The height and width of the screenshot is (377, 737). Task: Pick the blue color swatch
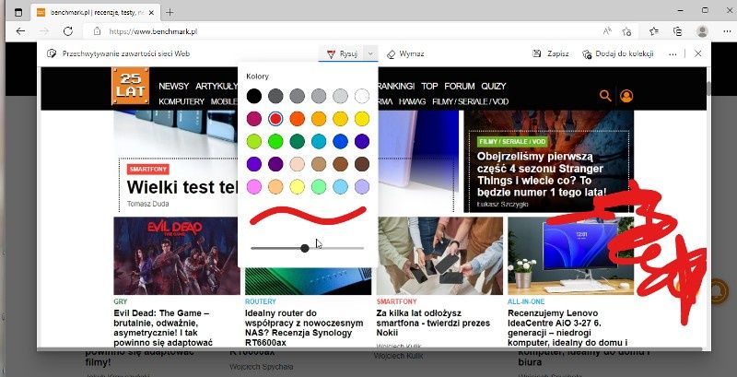[340, 142]
